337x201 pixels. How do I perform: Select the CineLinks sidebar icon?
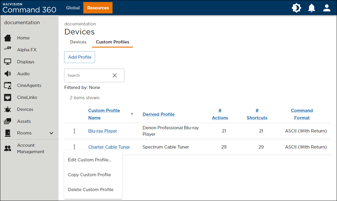click(7, 97)
